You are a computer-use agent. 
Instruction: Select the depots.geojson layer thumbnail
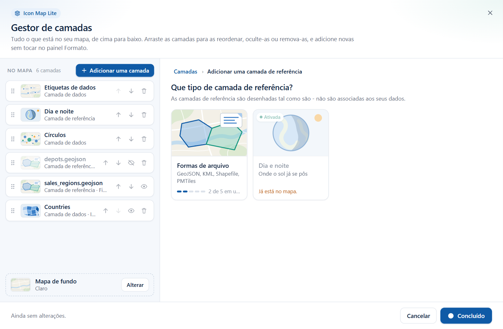click(x=30, y=163)
